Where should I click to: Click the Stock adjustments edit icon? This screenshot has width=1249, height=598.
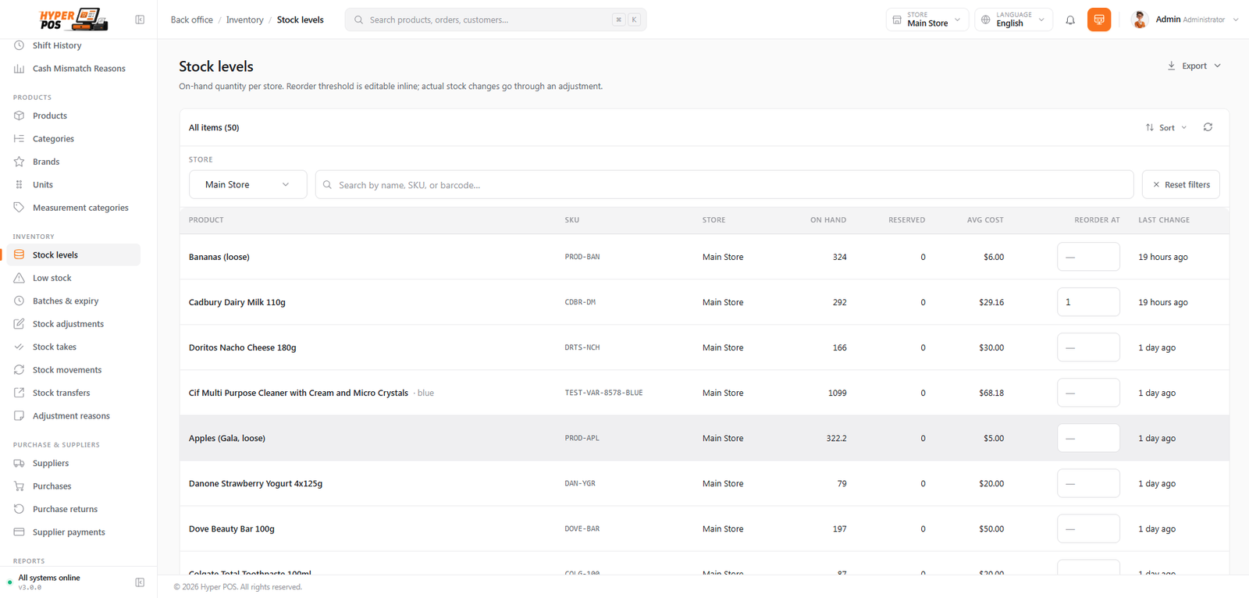(x=19, y=324)
